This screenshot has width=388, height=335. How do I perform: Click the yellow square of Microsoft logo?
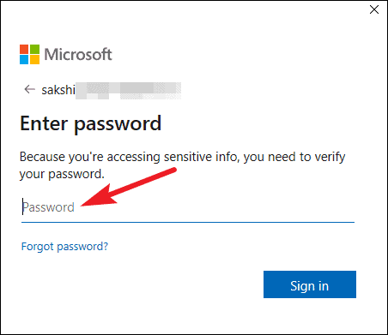(35, 60)
